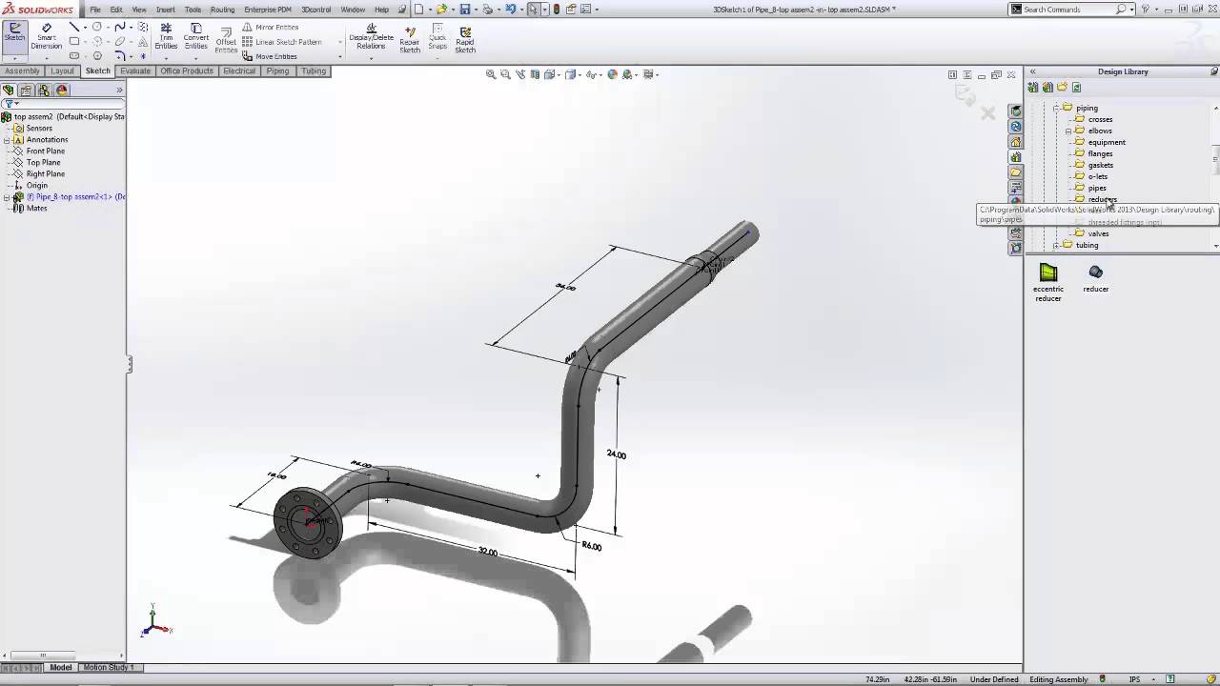Run the Repair Sketch tool
The height and width of the screenshot is (686, 1220).
pos(410,38)
